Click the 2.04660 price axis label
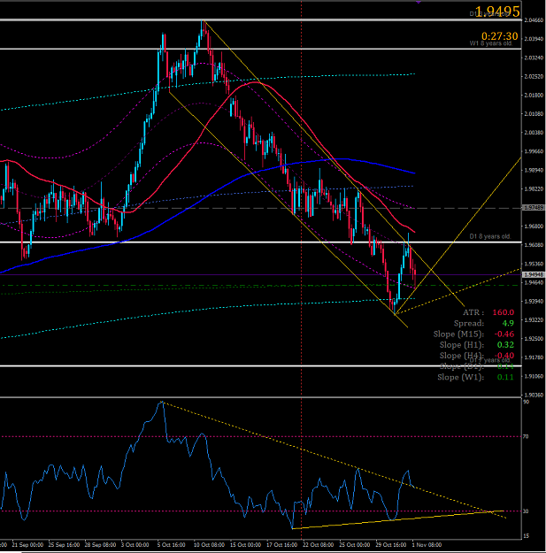Viewport: 546px width, 553px height. [x=534, y=20]
